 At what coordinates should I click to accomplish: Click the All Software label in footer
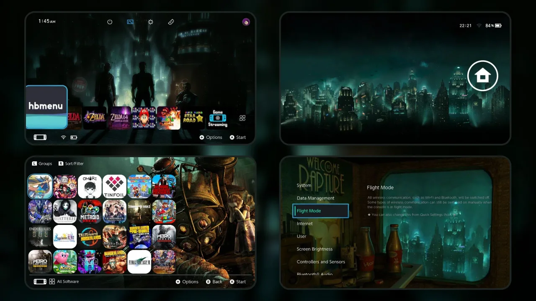click(68, 281)
